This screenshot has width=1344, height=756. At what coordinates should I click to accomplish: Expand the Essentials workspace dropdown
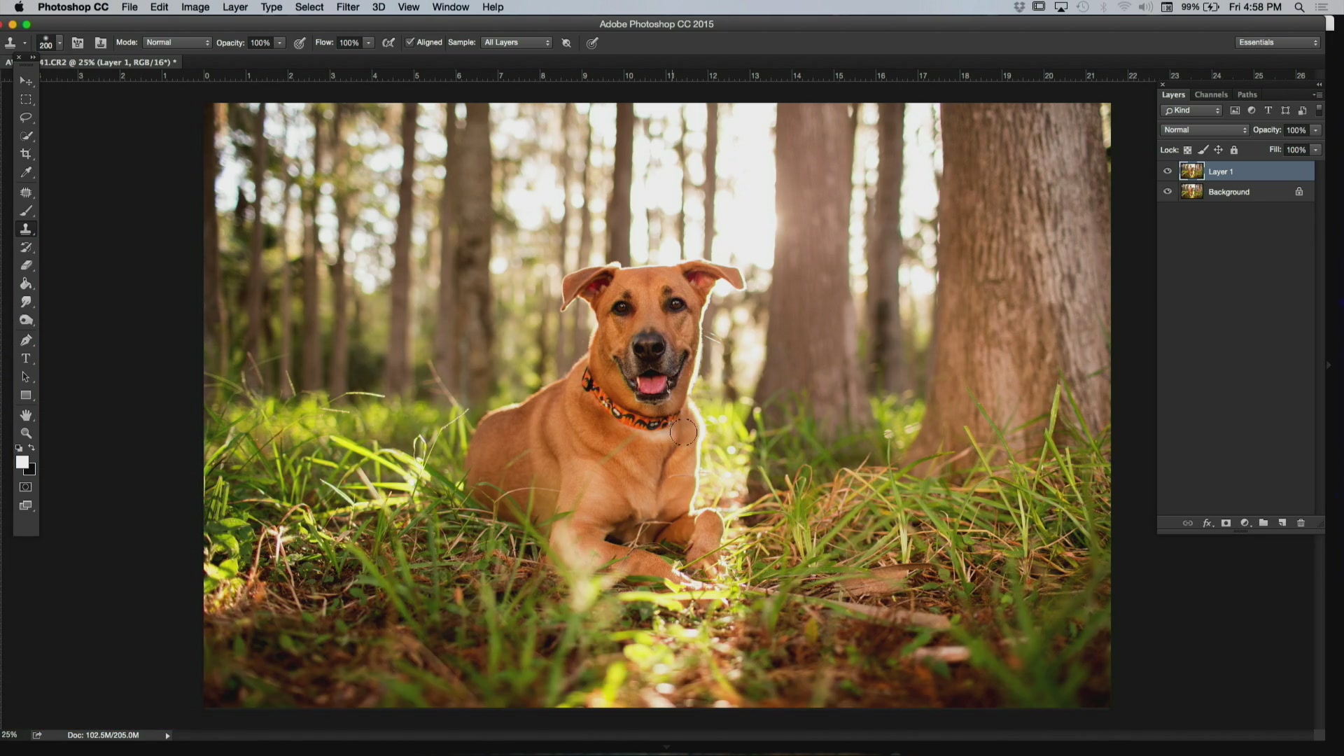click(x=1277, y=43)
